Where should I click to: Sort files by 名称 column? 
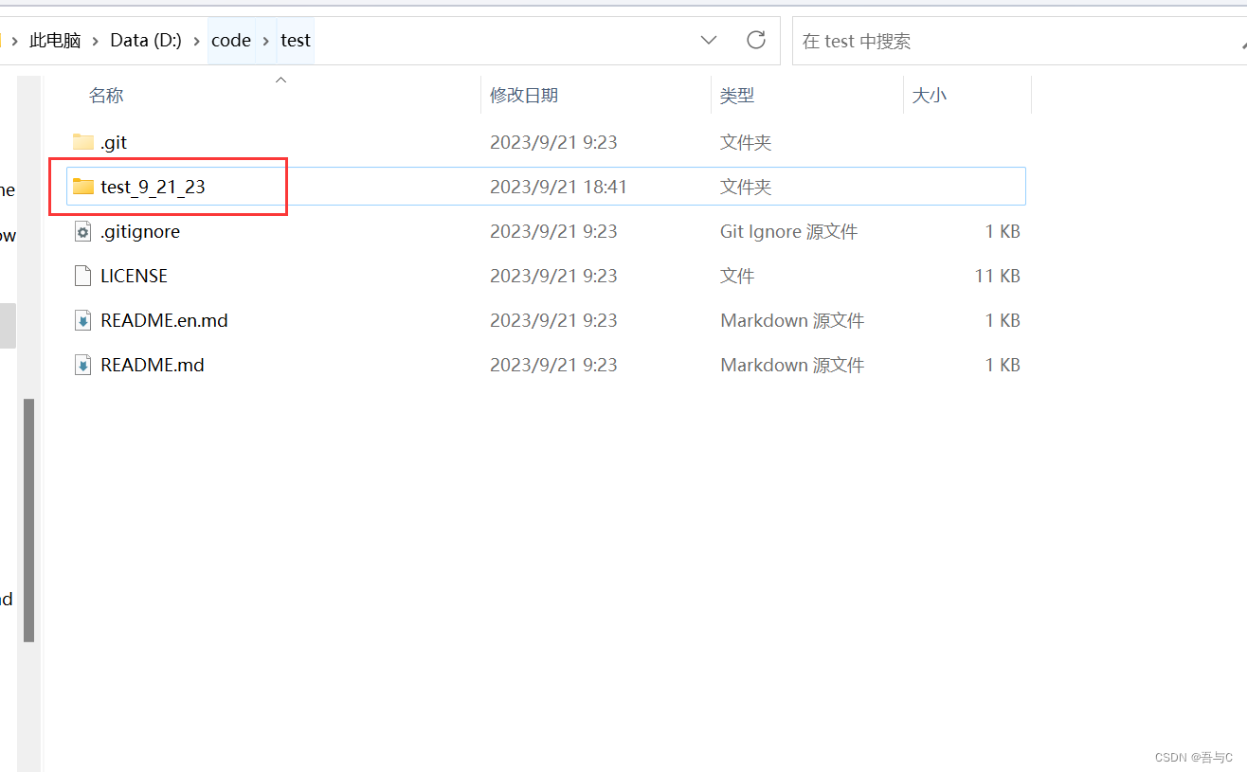(106, 96)
